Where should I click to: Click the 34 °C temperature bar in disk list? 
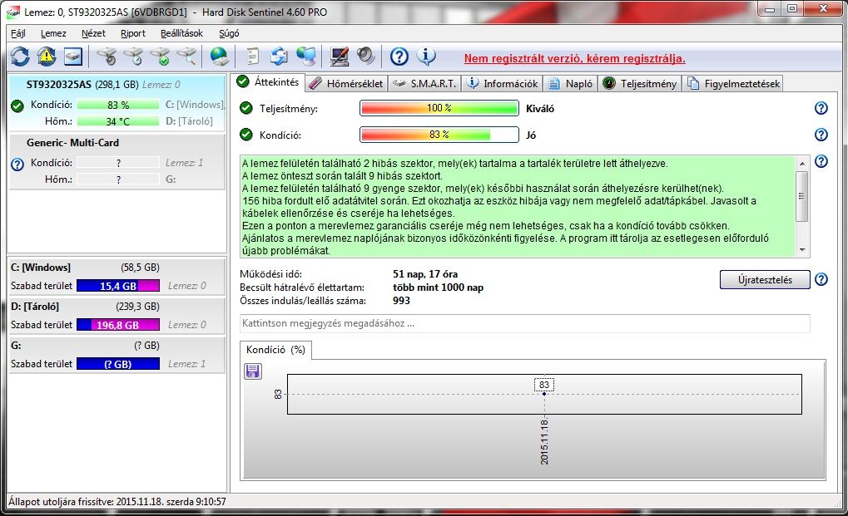point(118,121)
